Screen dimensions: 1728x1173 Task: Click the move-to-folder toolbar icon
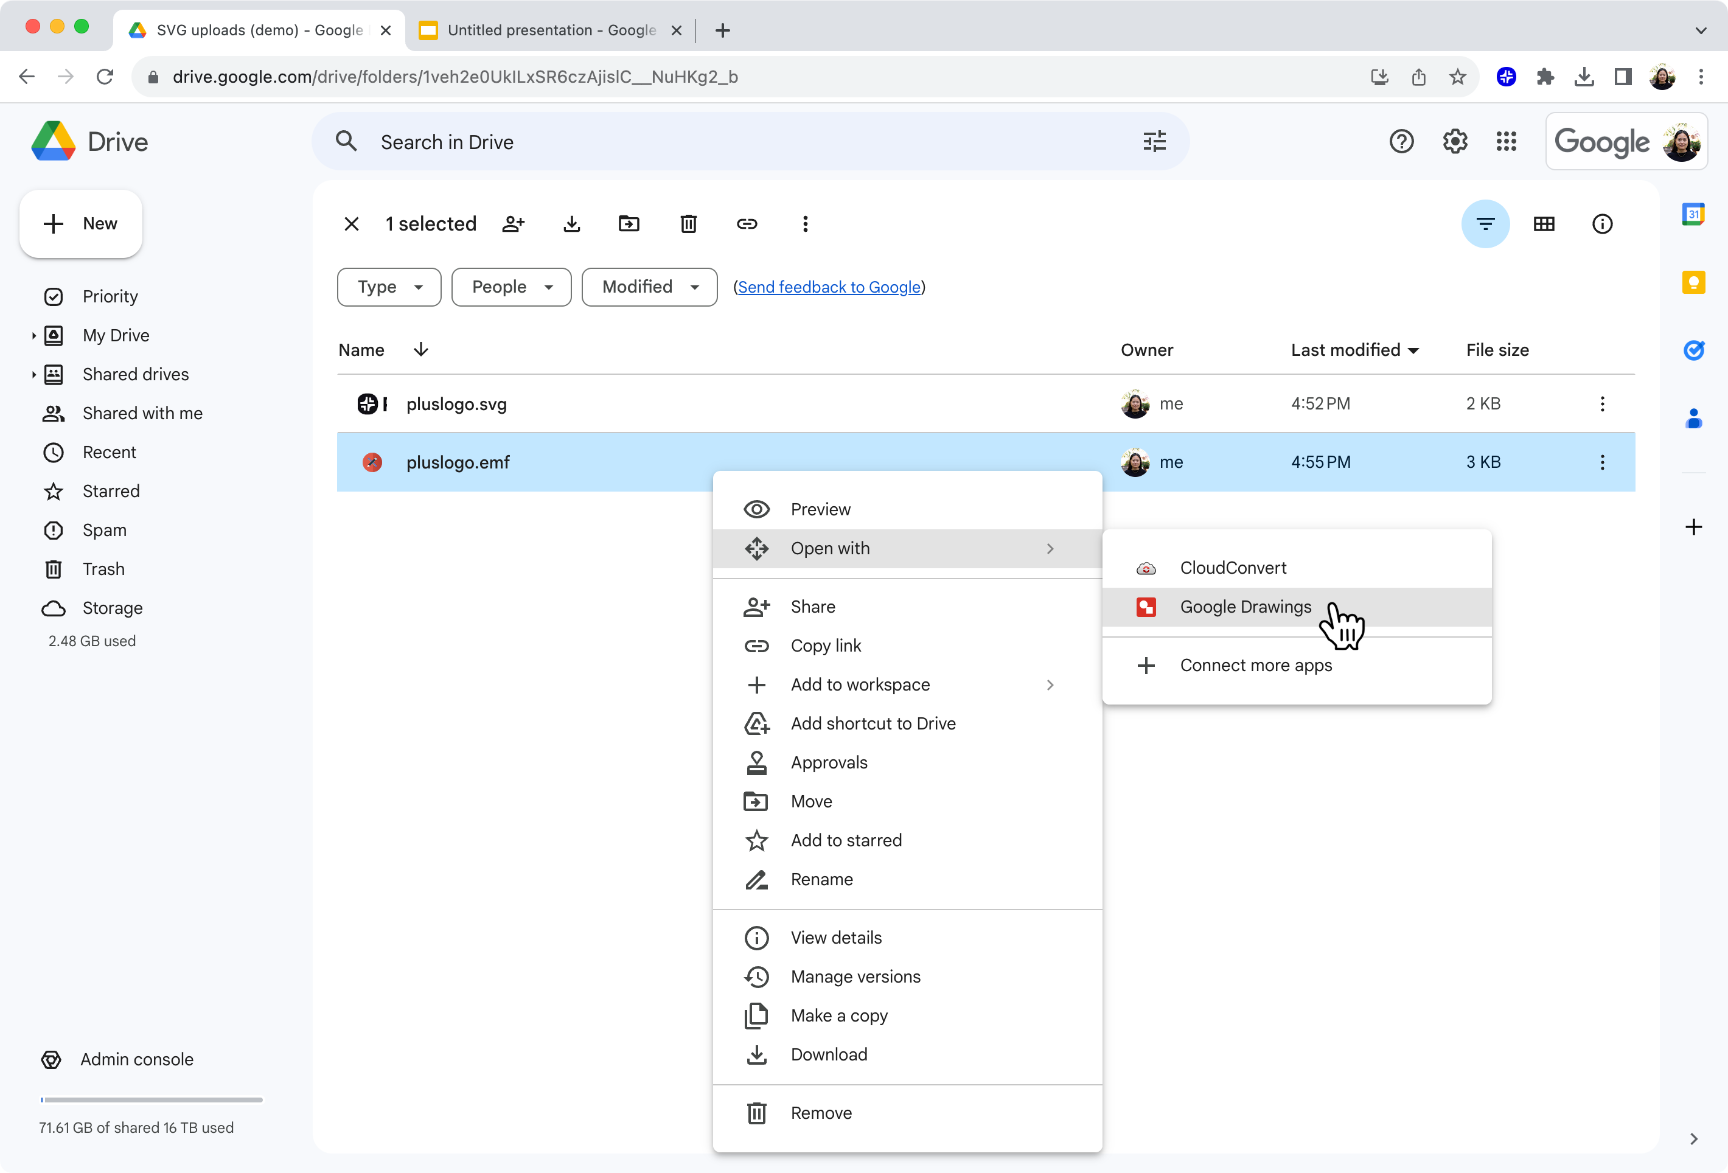[x=629, y=224]
